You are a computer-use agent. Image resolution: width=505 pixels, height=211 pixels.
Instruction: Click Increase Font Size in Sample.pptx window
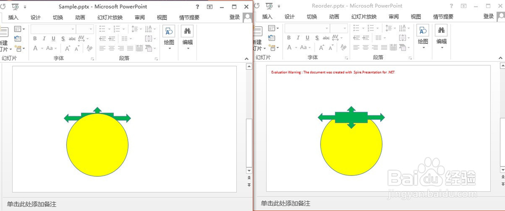[x=68, y=48]
